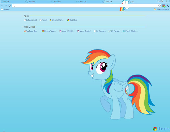Open /b/ - Random with green clover icon
The height and width of the screenshot is (132, 170).
pyautogui.click(x=114, y=31)
